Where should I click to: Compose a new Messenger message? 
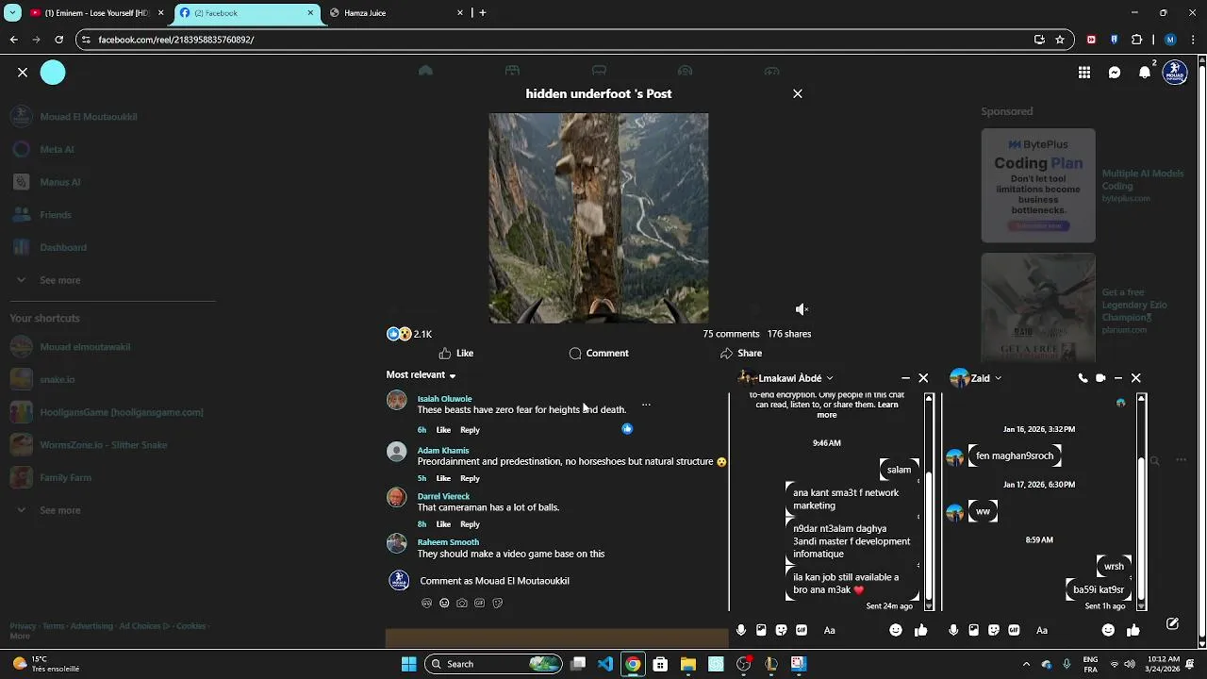pos(1172,624)
